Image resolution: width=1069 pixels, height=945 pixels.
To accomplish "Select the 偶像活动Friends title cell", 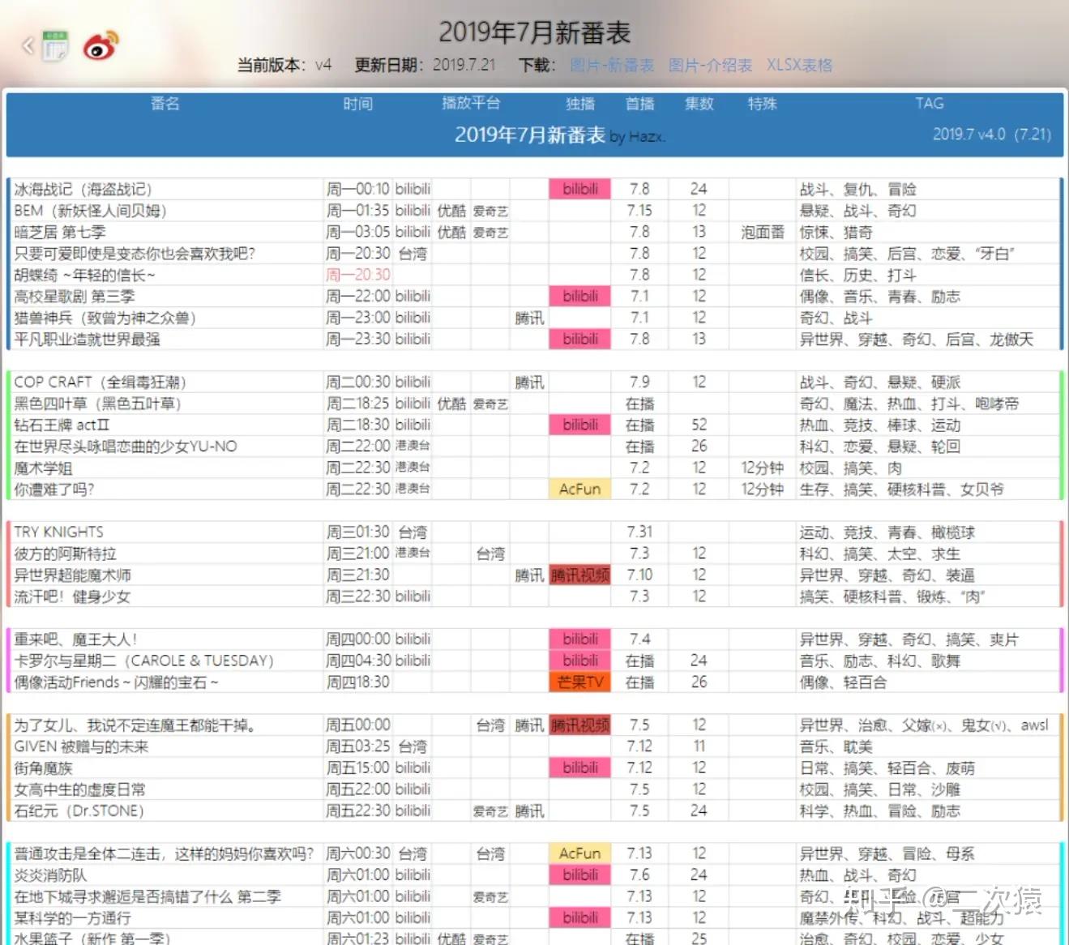I will click(116, 682).
